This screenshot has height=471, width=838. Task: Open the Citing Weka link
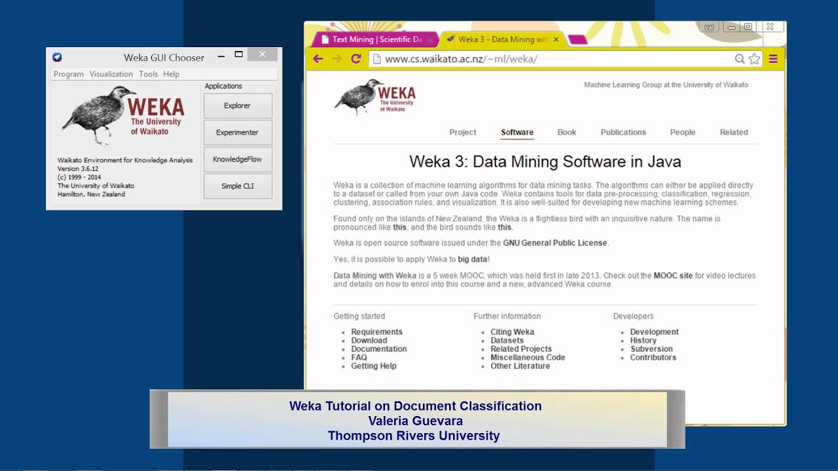513,332
